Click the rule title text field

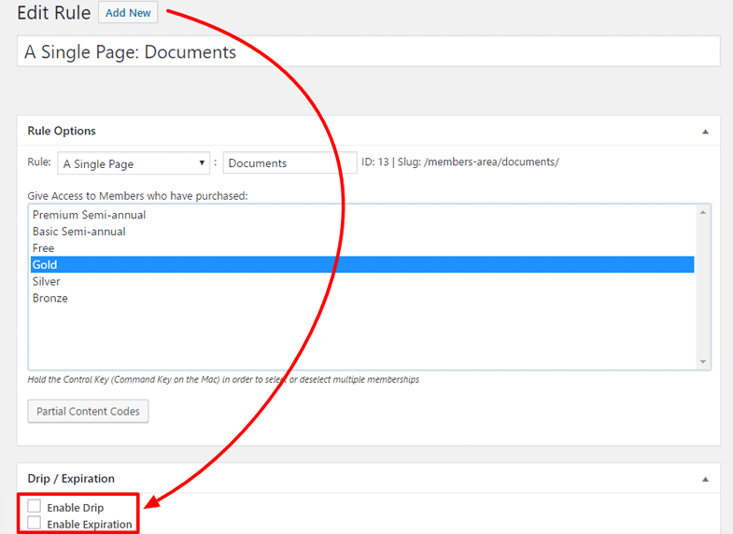pyautogui.click(x=368, y=51)
